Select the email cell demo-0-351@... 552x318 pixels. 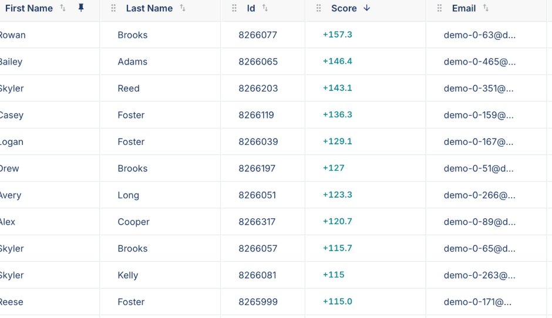tap(479, 88)
